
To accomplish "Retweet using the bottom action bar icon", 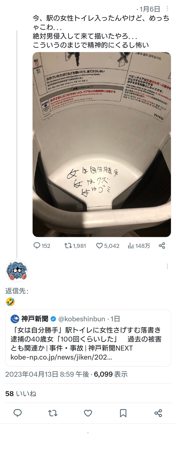I will 53,413.
